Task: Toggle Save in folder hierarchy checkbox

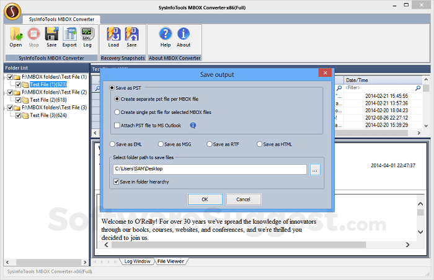Action: click(x=117, y=182)
